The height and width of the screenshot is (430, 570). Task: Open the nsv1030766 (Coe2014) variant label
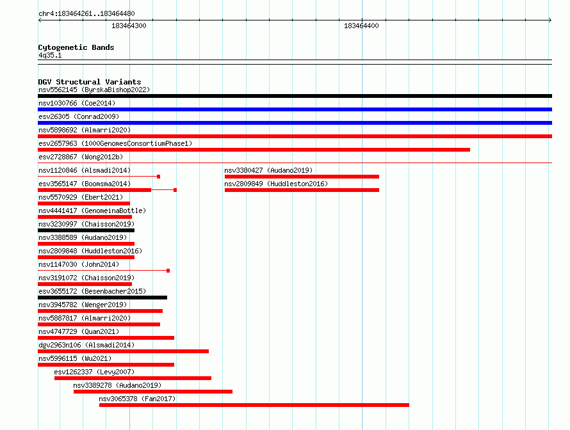77,103
